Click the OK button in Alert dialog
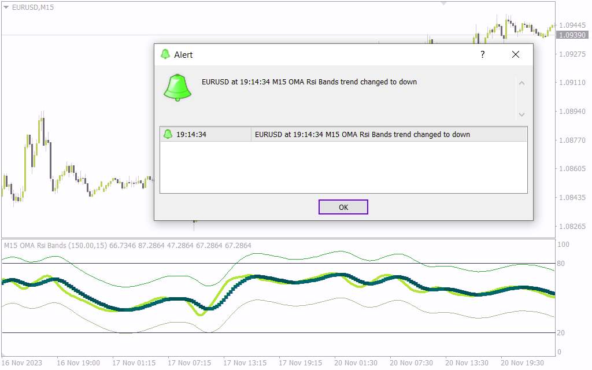The width and height of the screenshot is (592, 370). pos(343,207)
